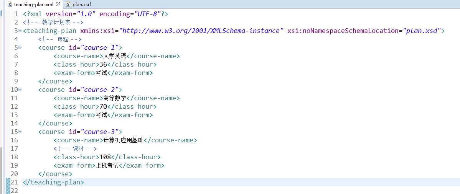
Task: Click the XML file icon on teaching-plan.xml tab
Action: coord(10,4)
